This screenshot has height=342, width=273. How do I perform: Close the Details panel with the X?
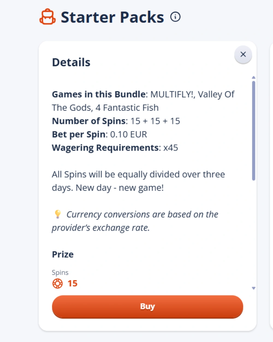point(243,54)
